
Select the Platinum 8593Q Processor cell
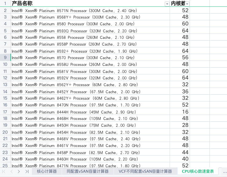[90, 31]
